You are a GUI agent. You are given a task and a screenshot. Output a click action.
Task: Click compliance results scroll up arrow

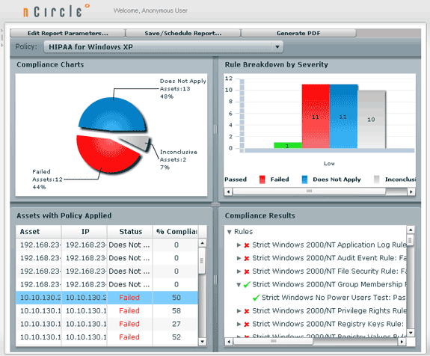411,230
